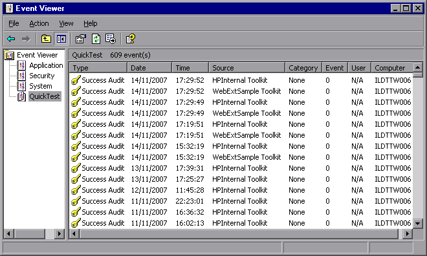The width and height of the screenshot is (427, 256).
Task: Sort by the Type column header
Action: coord(98,68)
